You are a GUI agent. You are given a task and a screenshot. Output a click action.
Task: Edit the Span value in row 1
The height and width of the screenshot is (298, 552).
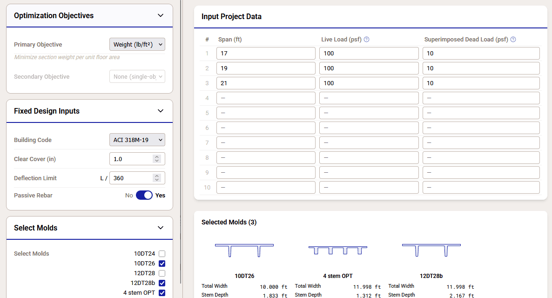266,53
